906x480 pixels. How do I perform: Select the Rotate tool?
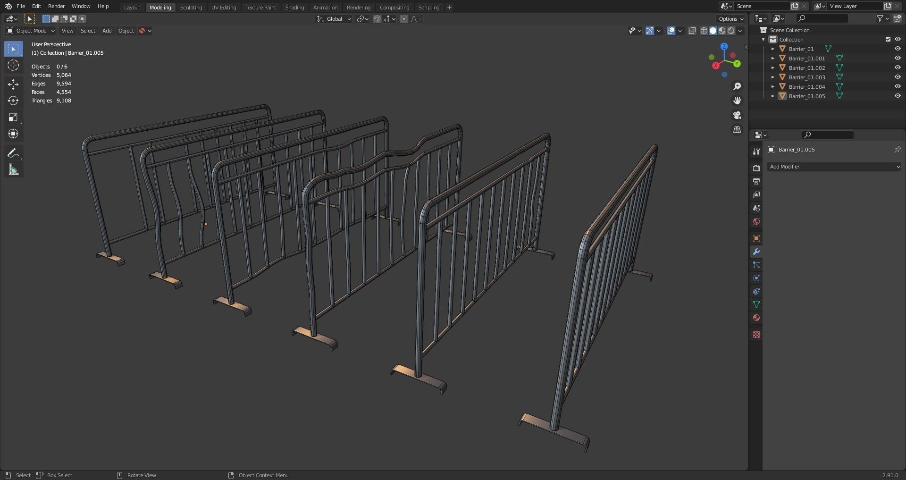click(x=13, y=101)
